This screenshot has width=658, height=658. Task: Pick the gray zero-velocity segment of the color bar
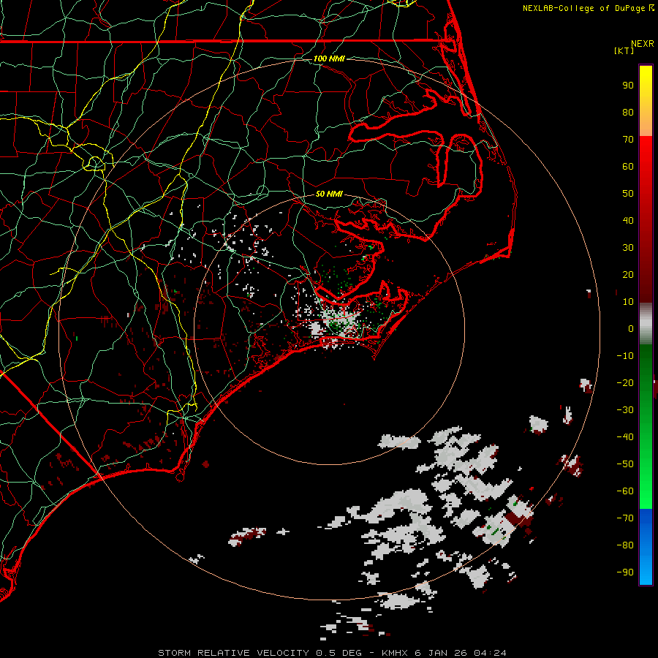coord(646,324)
